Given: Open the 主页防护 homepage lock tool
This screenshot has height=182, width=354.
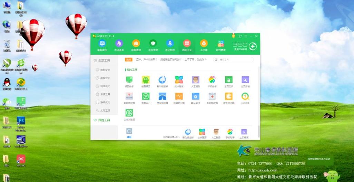Looking at the screenshot, I should click(229, 82).
